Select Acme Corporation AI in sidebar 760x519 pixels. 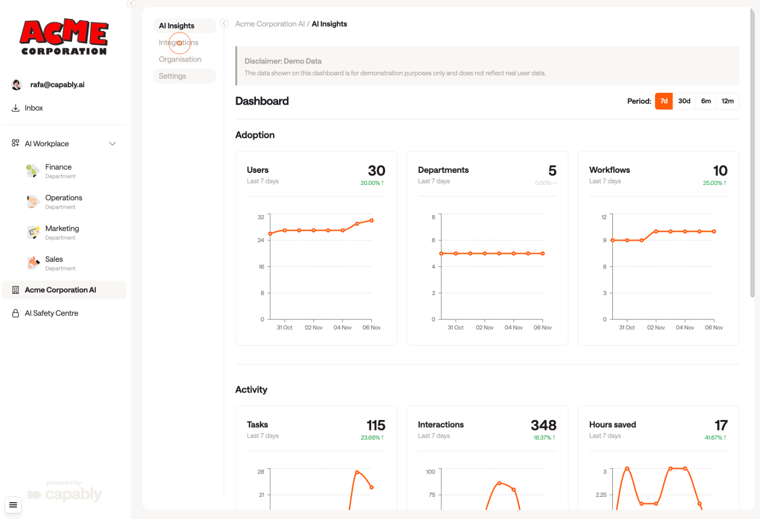(64, 290)
